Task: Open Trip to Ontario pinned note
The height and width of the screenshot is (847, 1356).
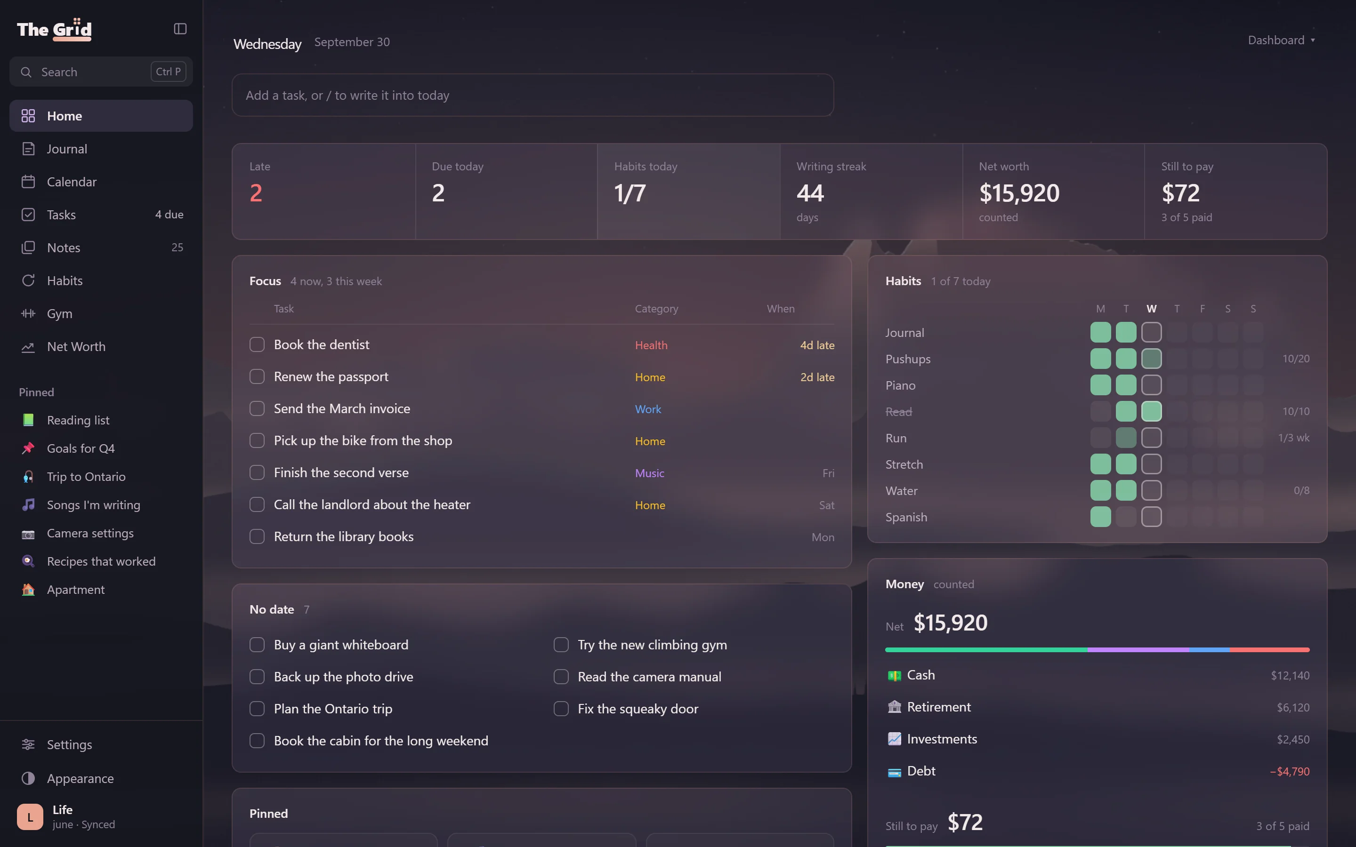Action: (101, 477)
